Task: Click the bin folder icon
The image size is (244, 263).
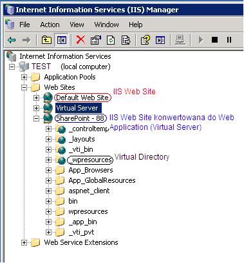Action: click(x=60, y=201)
